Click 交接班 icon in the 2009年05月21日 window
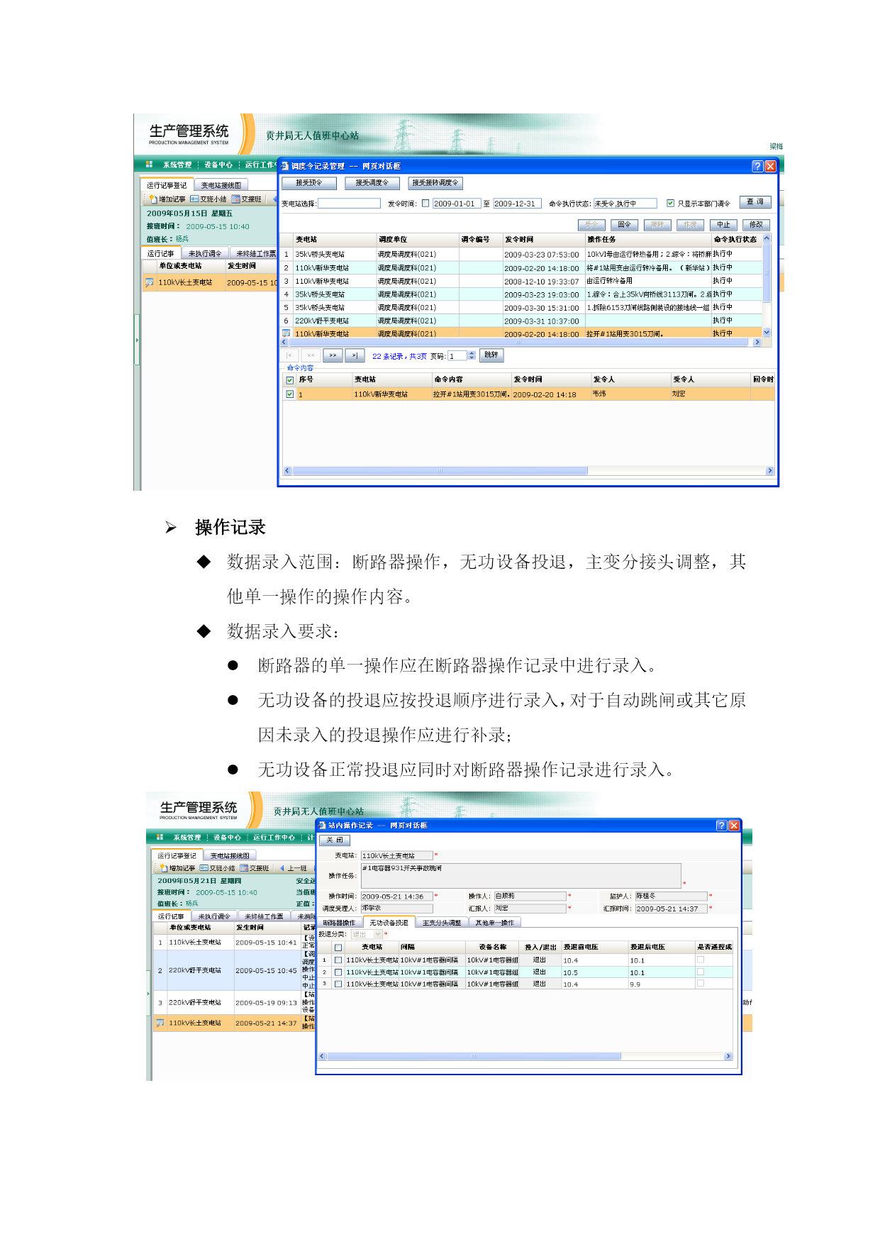Image resolution: width=880 pixels, height=1244 pixels. click(244, 868)
